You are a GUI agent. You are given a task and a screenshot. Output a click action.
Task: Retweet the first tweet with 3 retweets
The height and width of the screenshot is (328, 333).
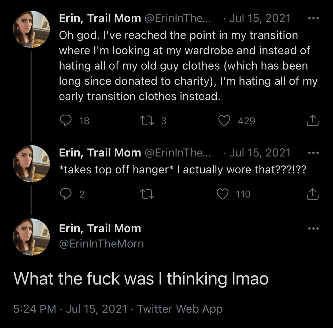(x=147, y=121)
